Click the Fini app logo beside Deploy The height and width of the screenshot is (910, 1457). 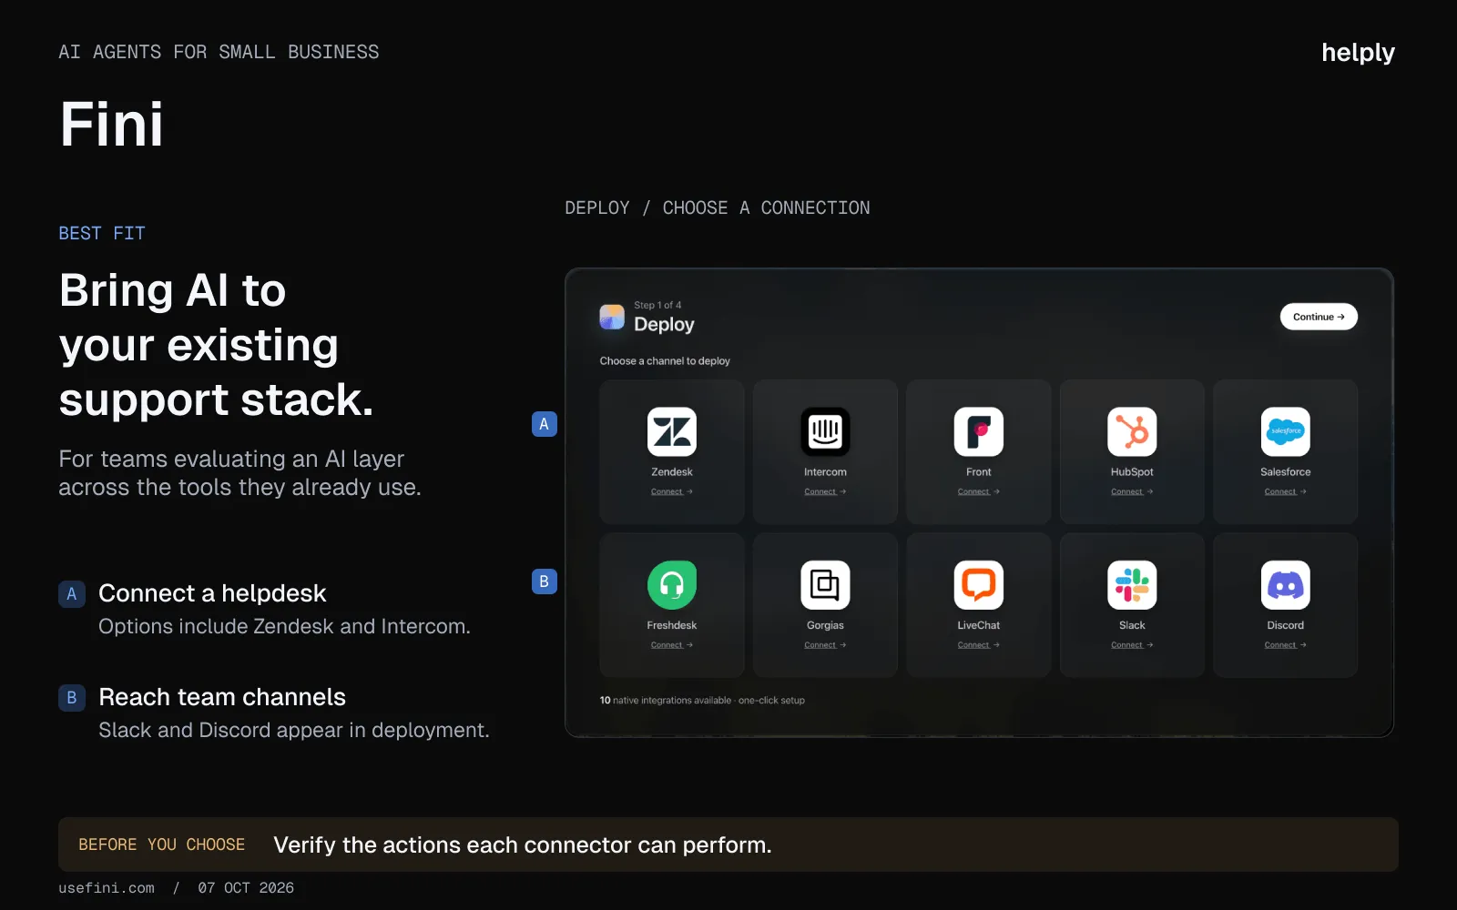pyautogui.click(x=612, y=317)
